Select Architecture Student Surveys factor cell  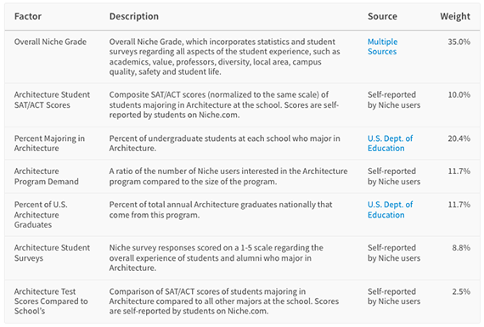(x=52, y=253)
